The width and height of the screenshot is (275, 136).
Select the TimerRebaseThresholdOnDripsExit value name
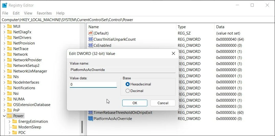click(123, 112)
